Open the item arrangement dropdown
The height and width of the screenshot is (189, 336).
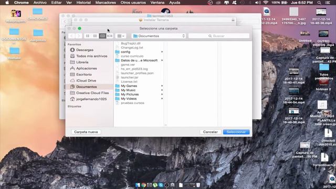point(121,36)
